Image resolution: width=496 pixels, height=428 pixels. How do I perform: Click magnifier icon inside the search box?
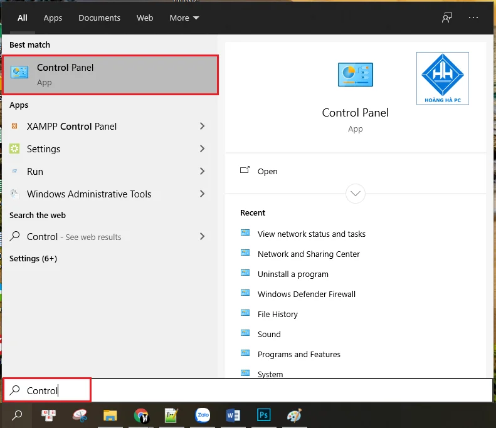point(14,390)
